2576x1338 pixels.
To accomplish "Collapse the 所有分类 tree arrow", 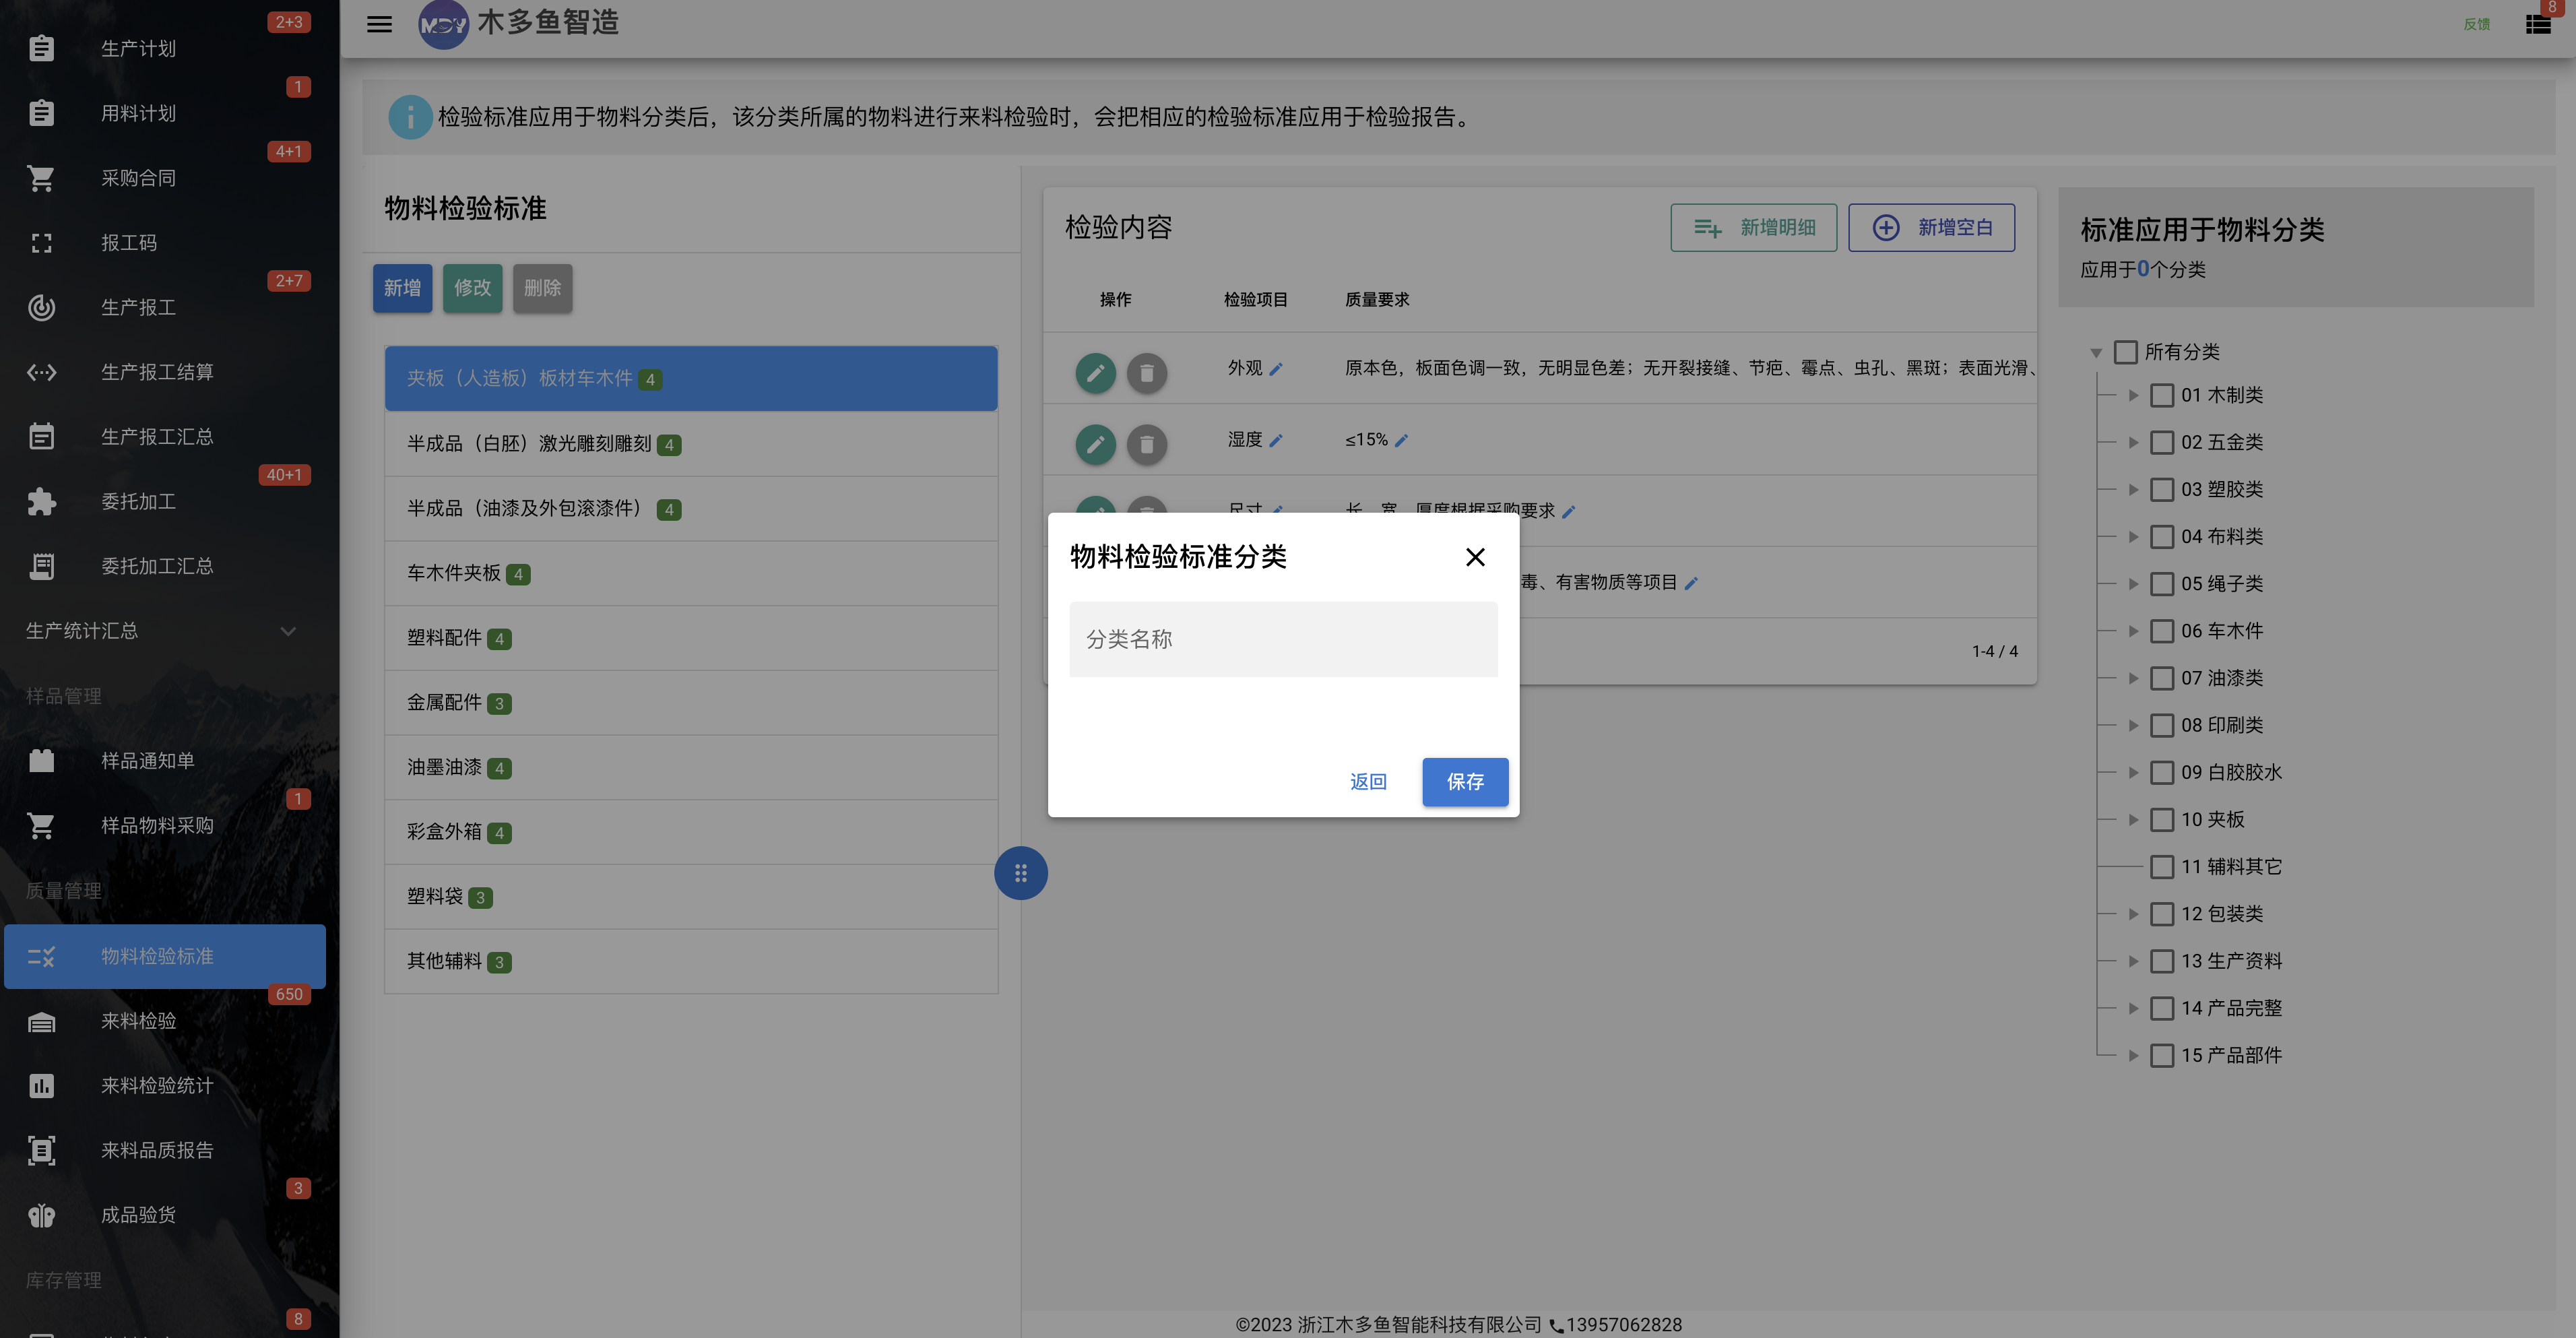I will (x=2096, y=352).
